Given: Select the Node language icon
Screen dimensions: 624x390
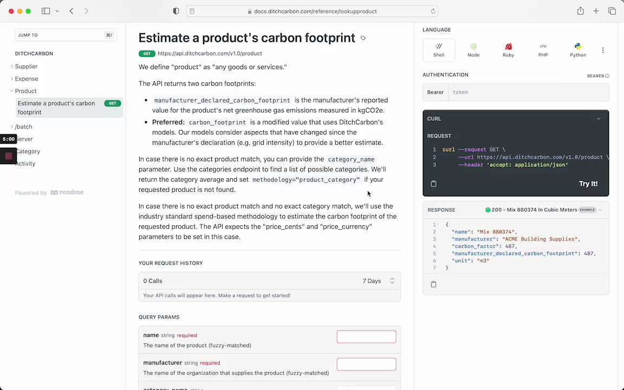Looking at the screenshot, I should point(473,50).
